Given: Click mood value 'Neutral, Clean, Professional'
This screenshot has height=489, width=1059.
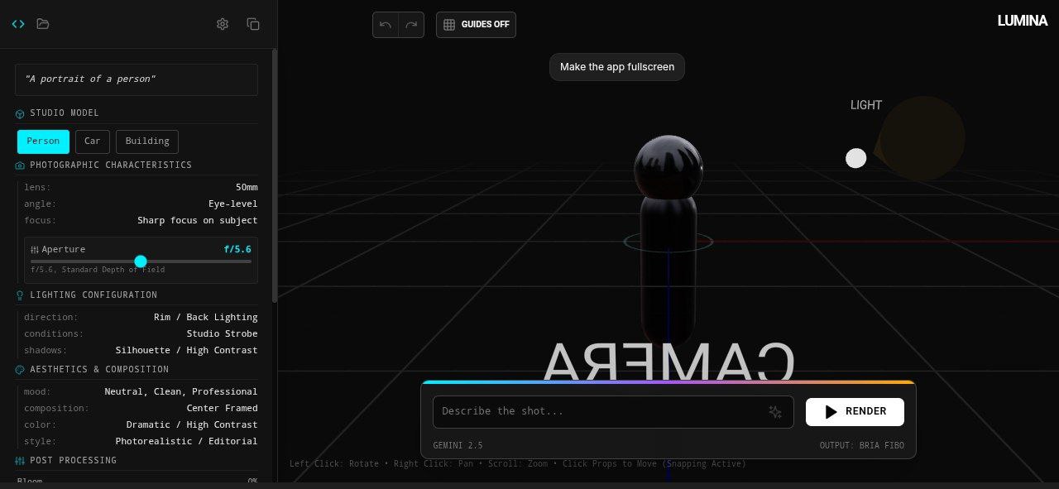Looking at the screenshot, I should point(181,392).
